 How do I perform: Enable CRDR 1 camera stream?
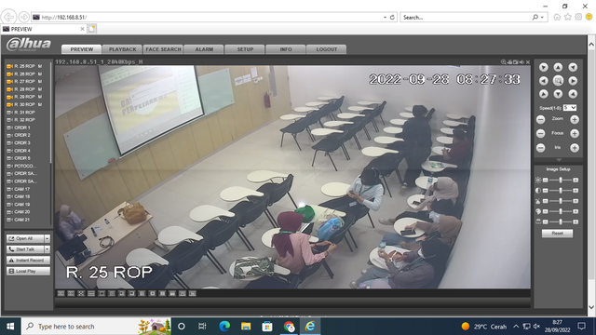[x=19, y=127]
